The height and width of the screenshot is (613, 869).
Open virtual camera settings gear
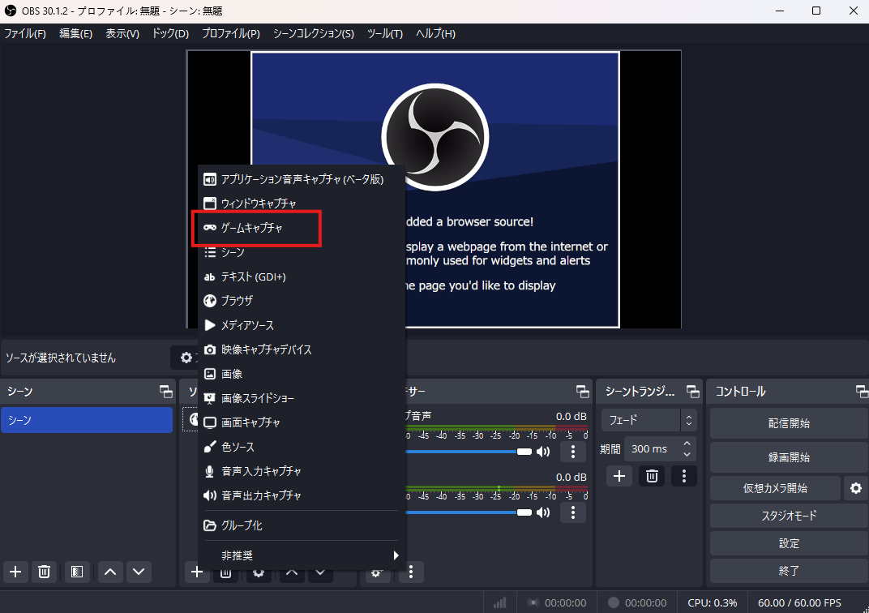coord(854,488)
